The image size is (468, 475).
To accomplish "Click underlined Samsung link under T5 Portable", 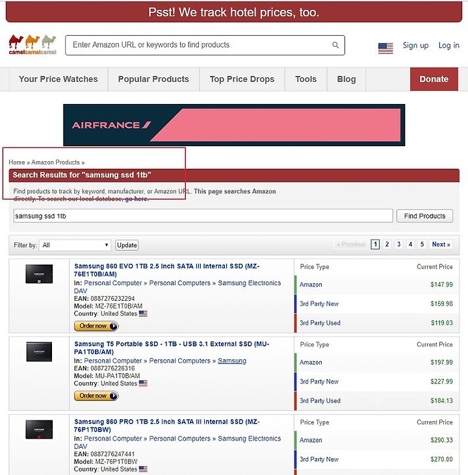I will 232,361.
